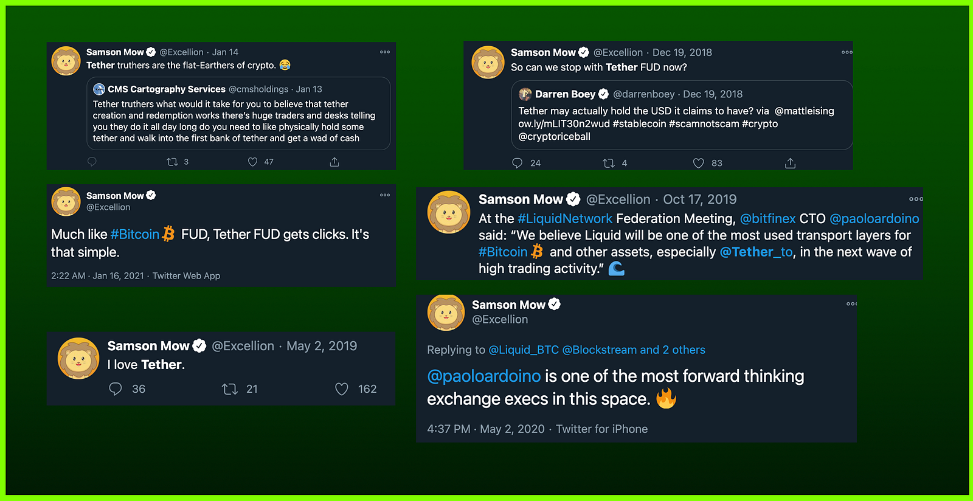
Task: Like the flat-Earthers tweet with 47 likes
Action: click(x=253, y=162)
